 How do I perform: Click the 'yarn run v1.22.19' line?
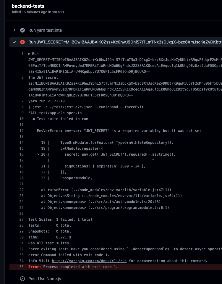[x=46, y=101]
